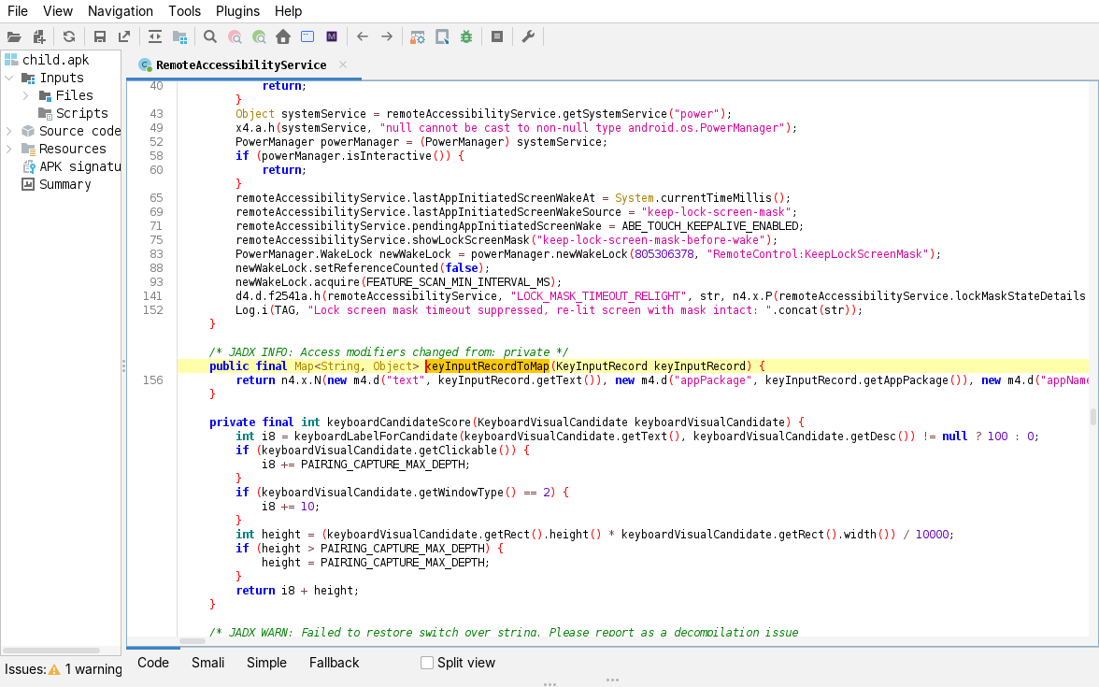The image size is (1099, 687).
Task: Open text search with the magnifier icon
Action: pyautogui.click(x=209, y=37)
